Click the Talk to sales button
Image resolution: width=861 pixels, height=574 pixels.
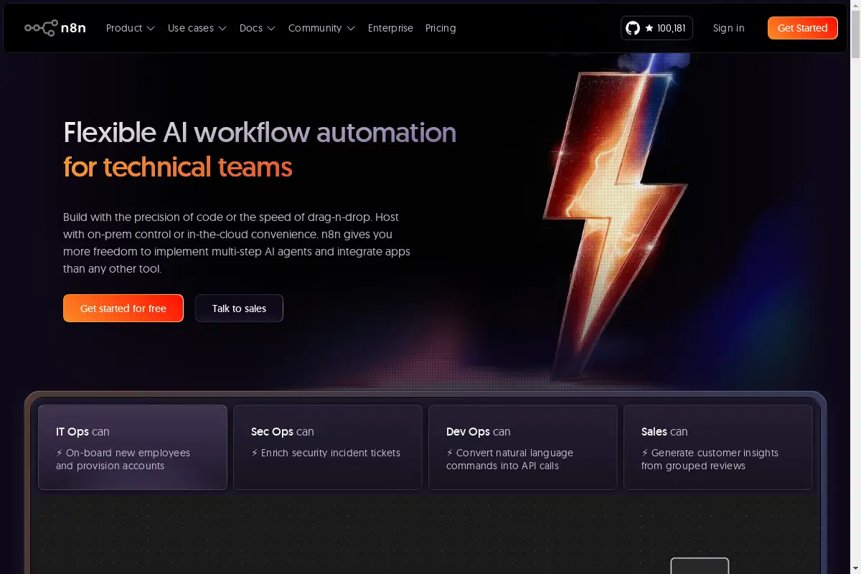(239, 309)
